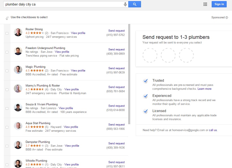Click phone number (408) 389-1636

coord(116,148)
